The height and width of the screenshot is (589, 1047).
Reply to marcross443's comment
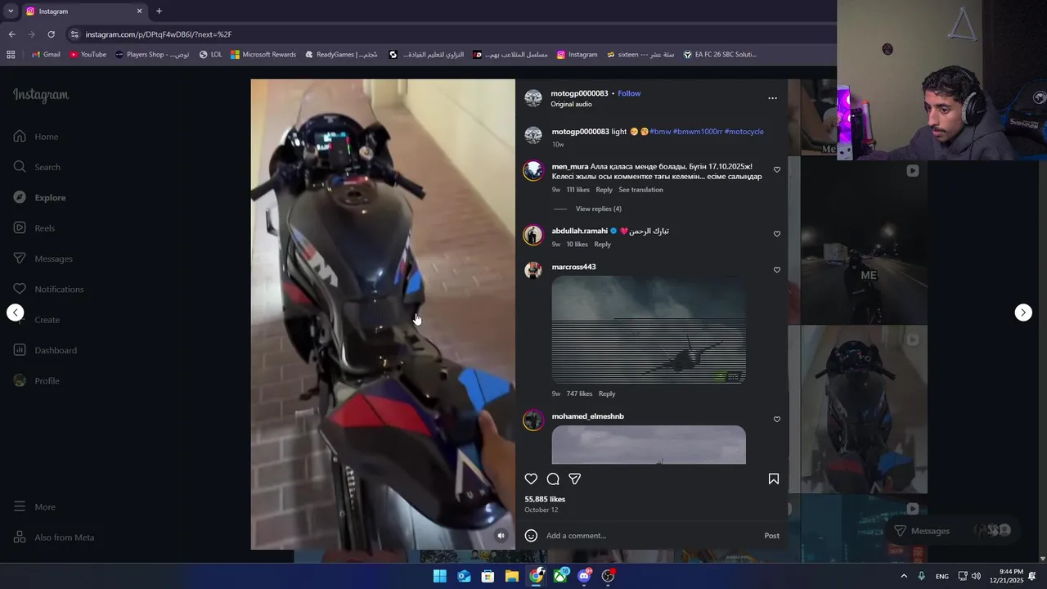click(x=607, y=394)
